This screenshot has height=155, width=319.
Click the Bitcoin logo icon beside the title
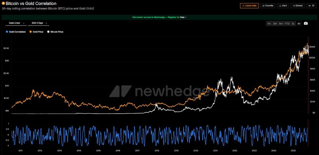pyautogui.click(x=3, y=3)
